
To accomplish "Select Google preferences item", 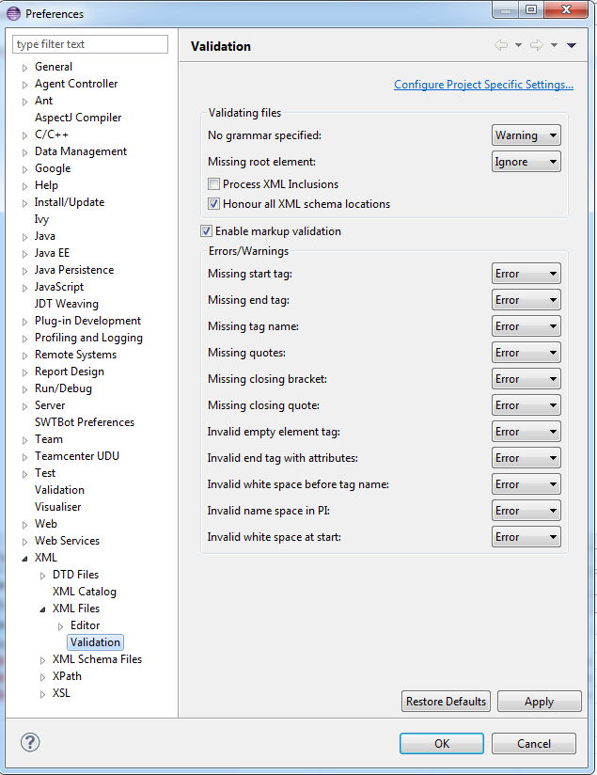I will [x=53, y=168].
